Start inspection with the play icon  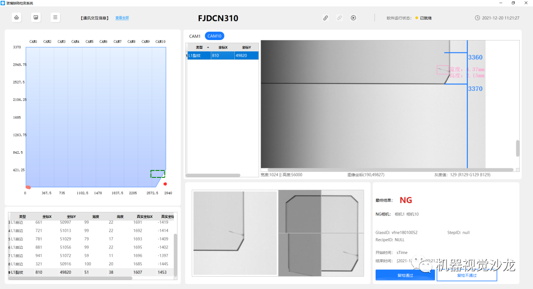pyautogui.click(x=353, y=18)
